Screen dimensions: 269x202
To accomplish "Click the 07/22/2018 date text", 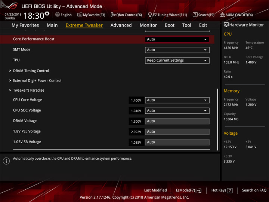I will coord(13,15).
